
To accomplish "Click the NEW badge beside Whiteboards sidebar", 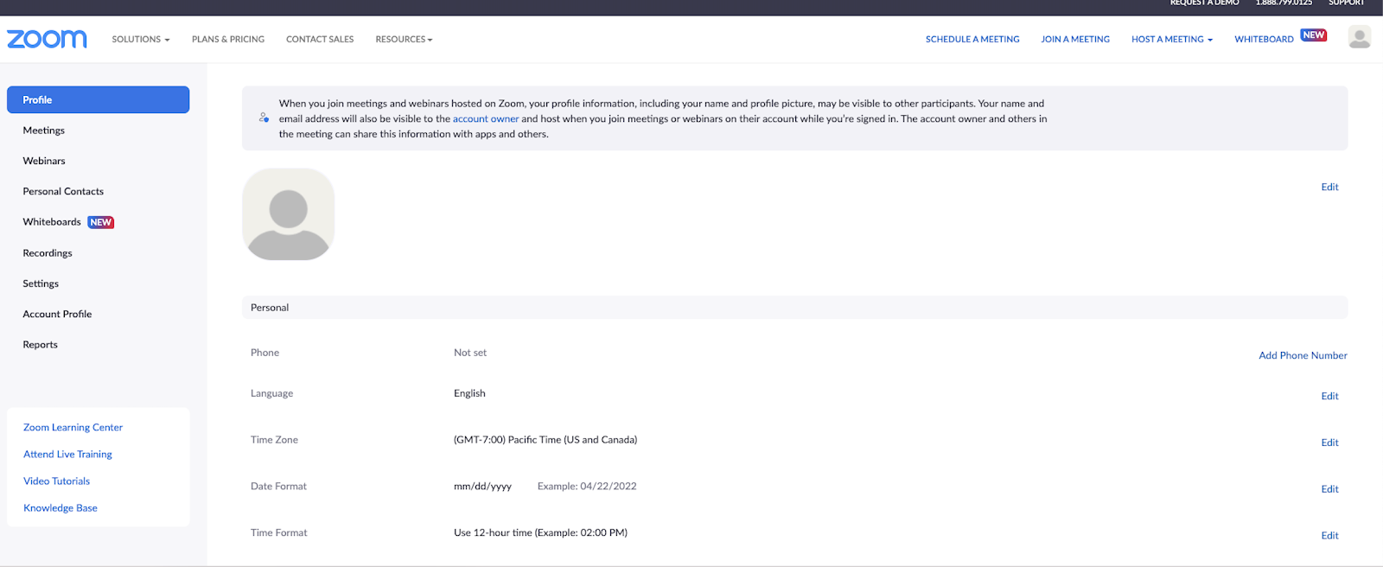I will click(x=101, y=222).
